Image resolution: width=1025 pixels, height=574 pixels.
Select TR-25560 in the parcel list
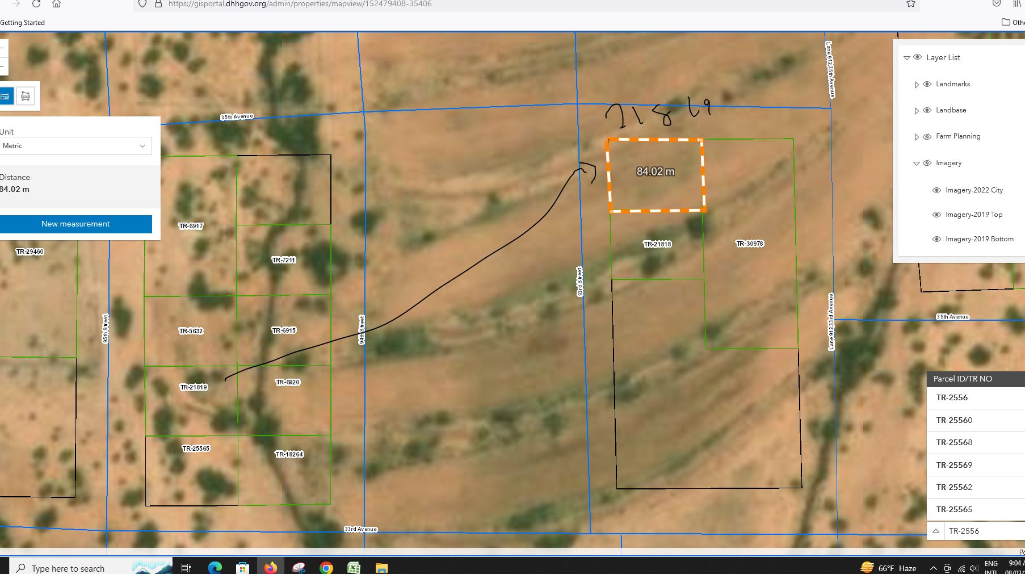coord(976,420)
